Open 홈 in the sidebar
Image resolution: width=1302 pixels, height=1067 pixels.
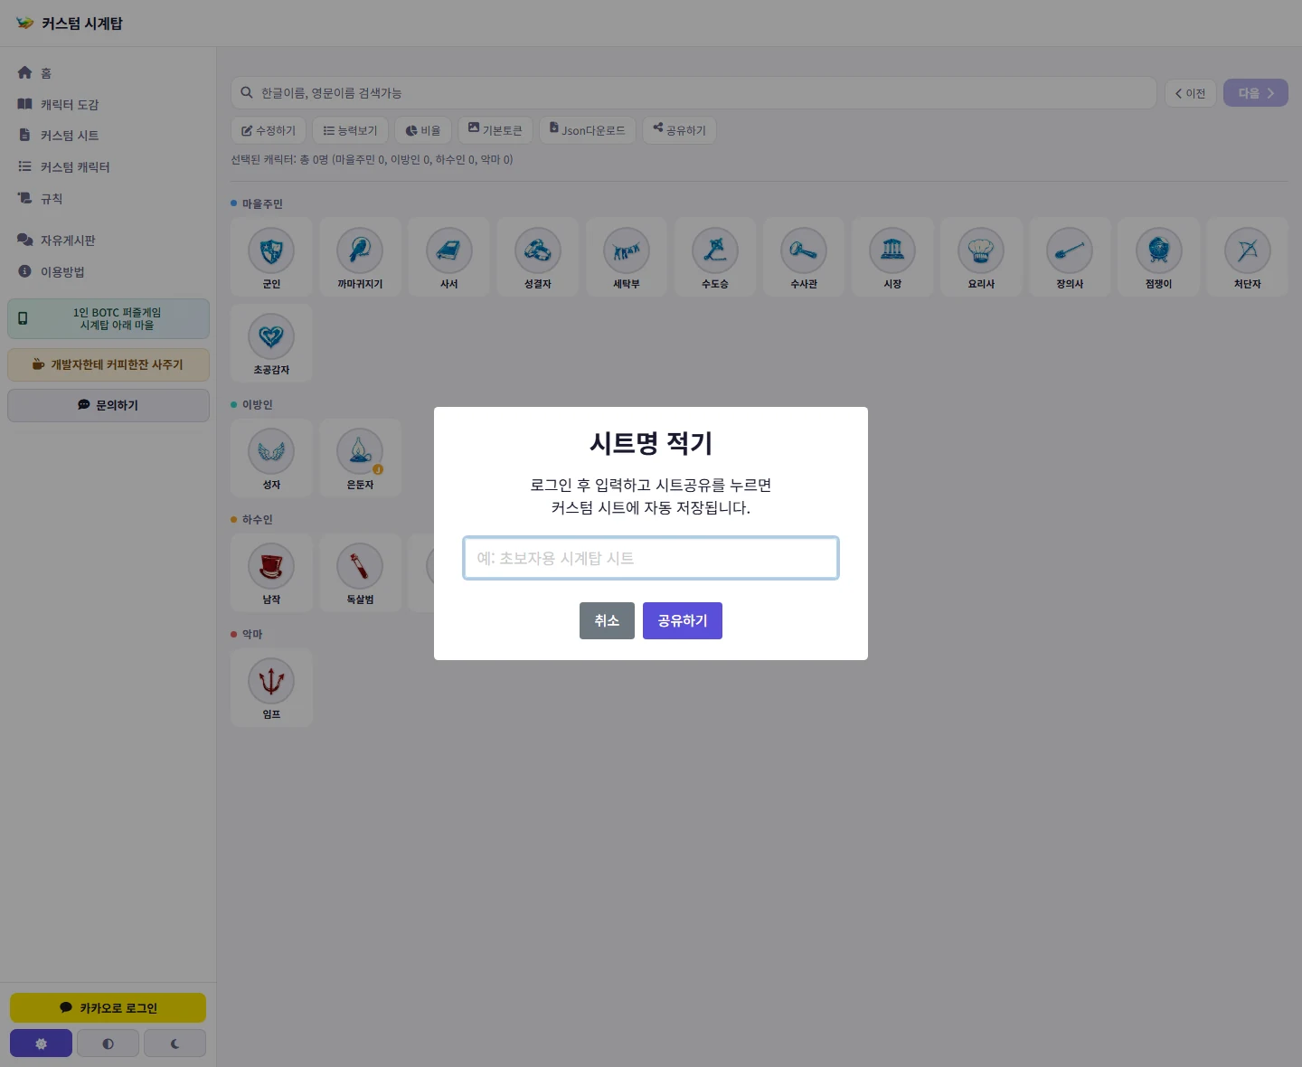(108, 73)
